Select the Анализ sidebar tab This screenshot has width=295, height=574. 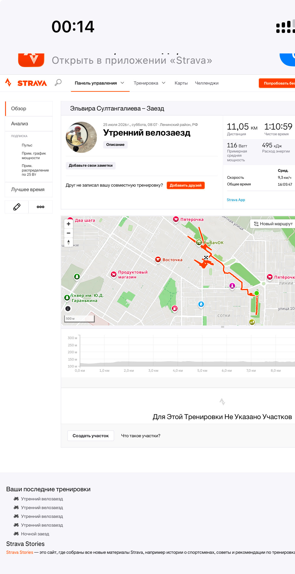pos(29,124)
